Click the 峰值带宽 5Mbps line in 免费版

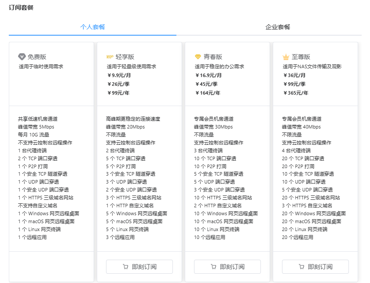point(36,127)
